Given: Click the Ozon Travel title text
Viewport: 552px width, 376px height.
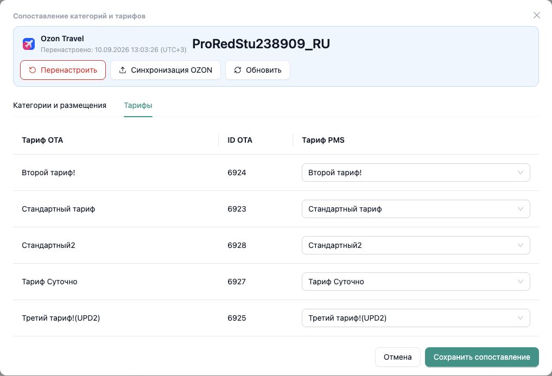Looking at the screenshot, I should tap(62, 39).
